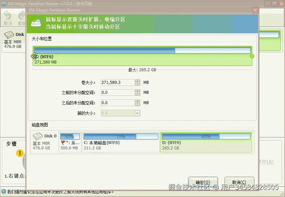Open the 簇的大小 cluster size dropdown
The width and height of the screenshot is (285, 197).
137,113
